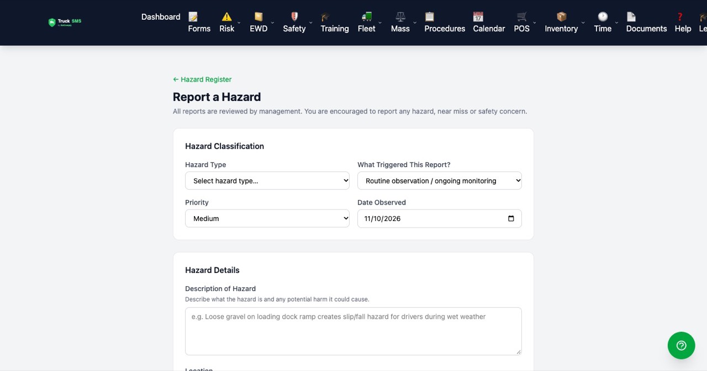Click the Mass scales icon
Screen dimensions: 707x371
coord(400,17)
